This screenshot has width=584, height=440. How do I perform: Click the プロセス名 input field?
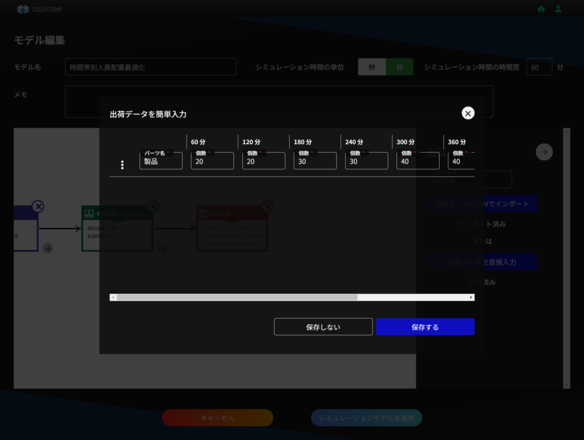click(x=469, y=180)
